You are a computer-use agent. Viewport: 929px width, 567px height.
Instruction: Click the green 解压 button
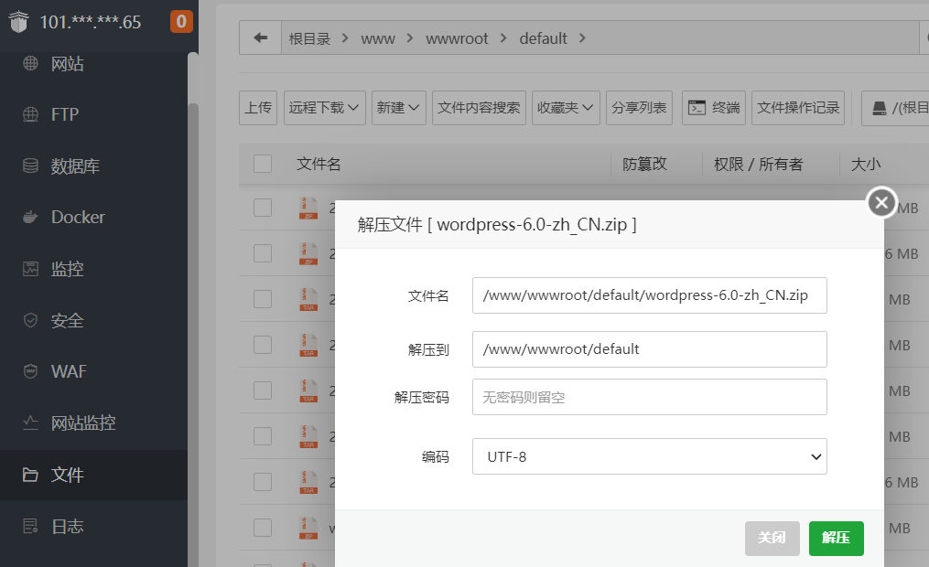pyautogui.click(x=836, y=538)
